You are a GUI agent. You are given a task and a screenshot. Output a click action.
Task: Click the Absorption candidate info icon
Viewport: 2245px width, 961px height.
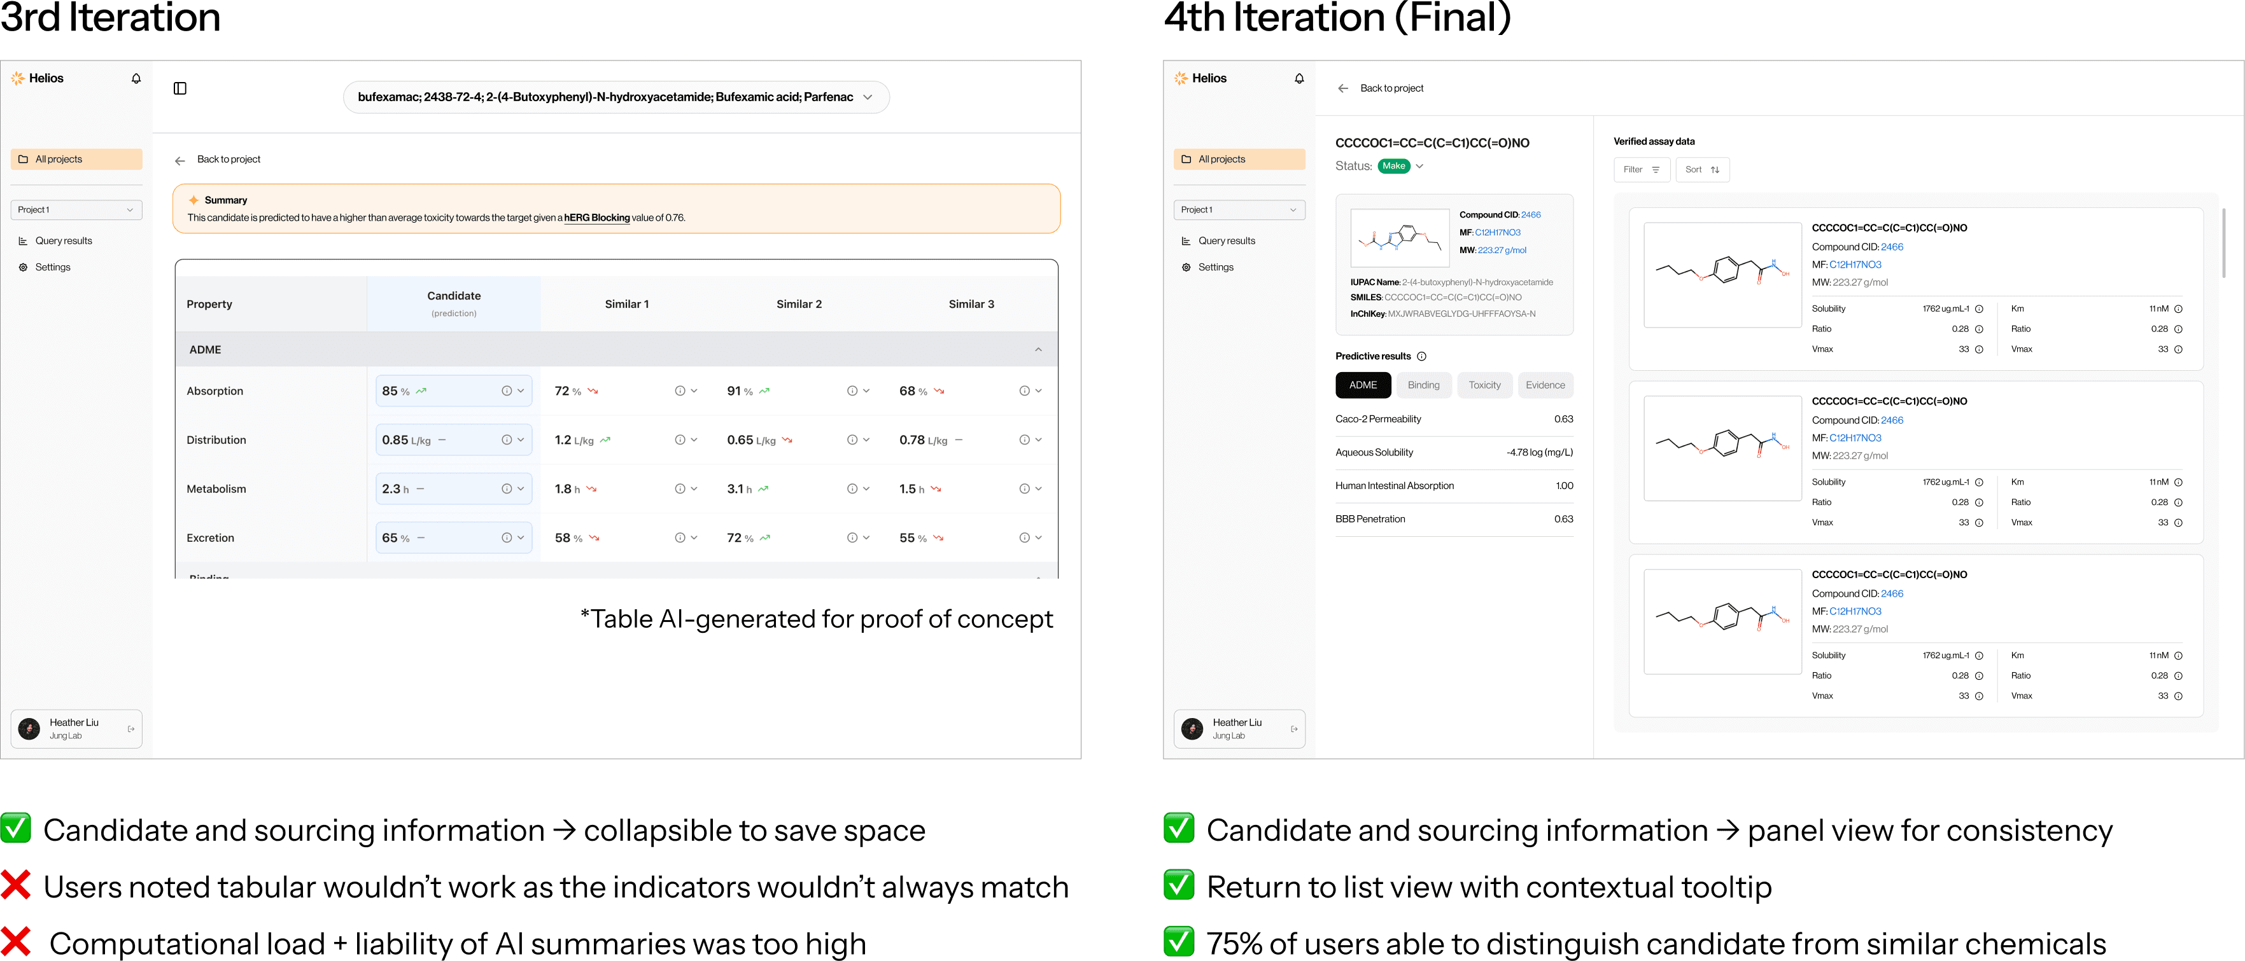(x=506, y=391)
